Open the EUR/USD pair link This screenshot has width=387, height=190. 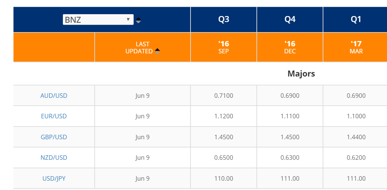point(54,116)
